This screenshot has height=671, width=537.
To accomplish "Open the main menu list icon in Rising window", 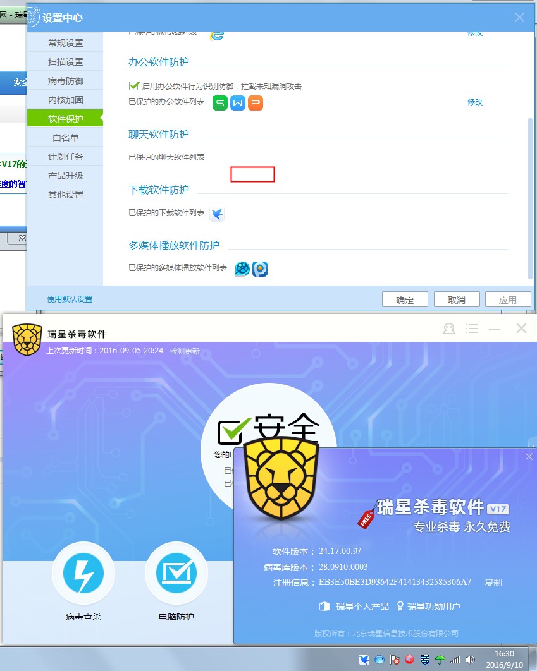I will (x=472, y=329).
